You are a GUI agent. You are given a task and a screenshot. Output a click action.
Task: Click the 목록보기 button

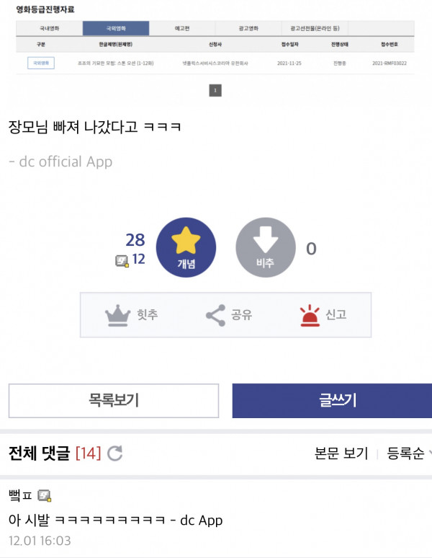114,400
